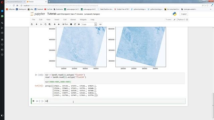Click the Python 3 kernel name
The width and height of the screenshot is (214, 120).
[x=181, y=20]
